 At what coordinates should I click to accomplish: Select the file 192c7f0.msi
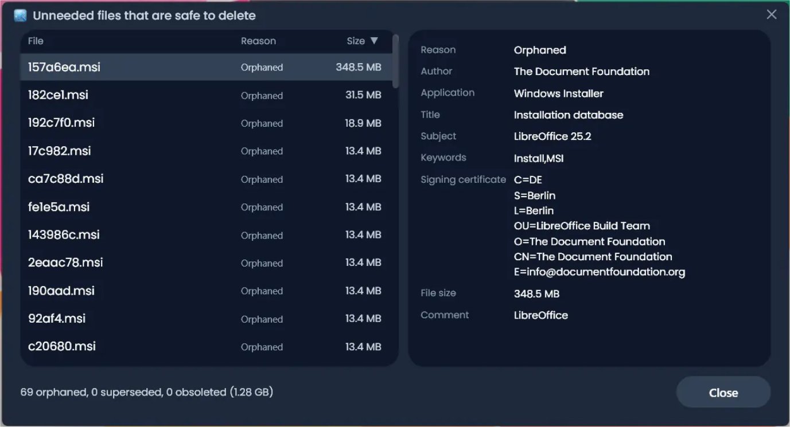click(207, 123)
